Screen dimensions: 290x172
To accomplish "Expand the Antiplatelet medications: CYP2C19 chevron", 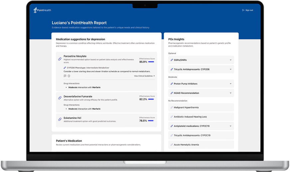I will [x=230, y=126].
